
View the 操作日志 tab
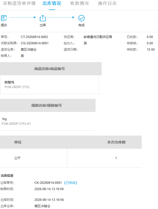point(107,3)
